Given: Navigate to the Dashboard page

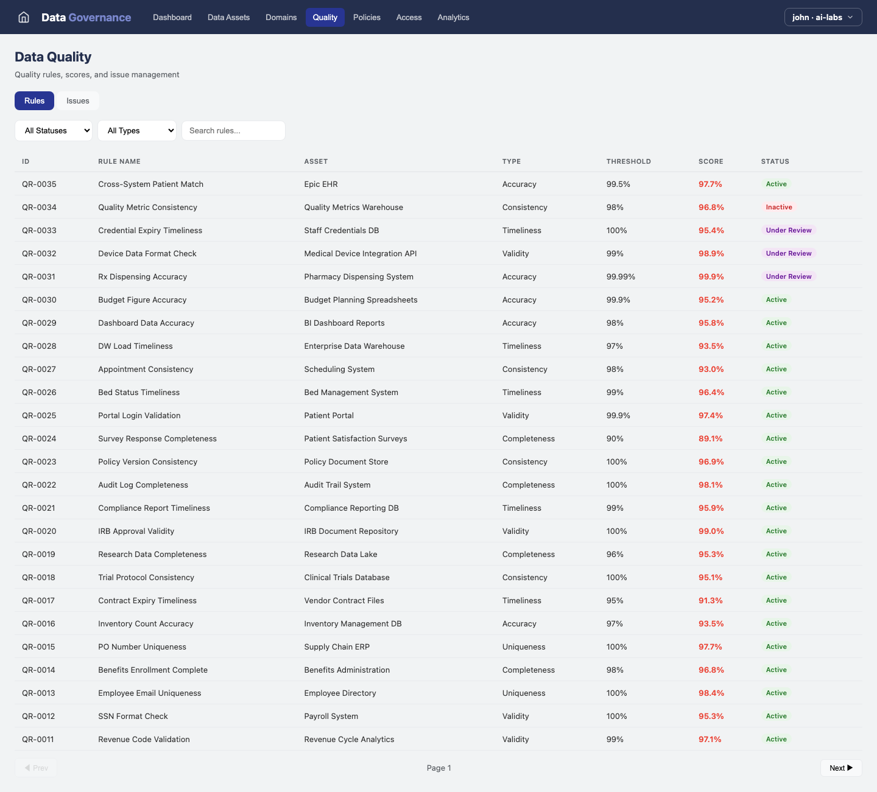Looking at the screenshot, I should pyautogui.click(x=172, y=17).
